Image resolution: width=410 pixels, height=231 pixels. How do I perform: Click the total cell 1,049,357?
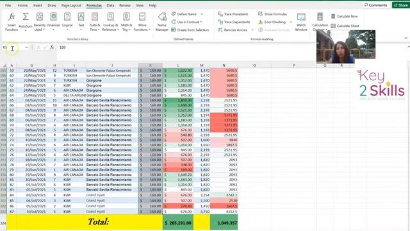coord(224,223)
